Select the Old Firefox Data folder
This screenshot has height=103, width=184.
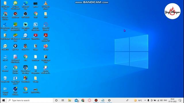[x=5, y=5]
